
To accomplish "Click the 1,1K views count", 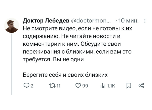I will click(111, 87).
